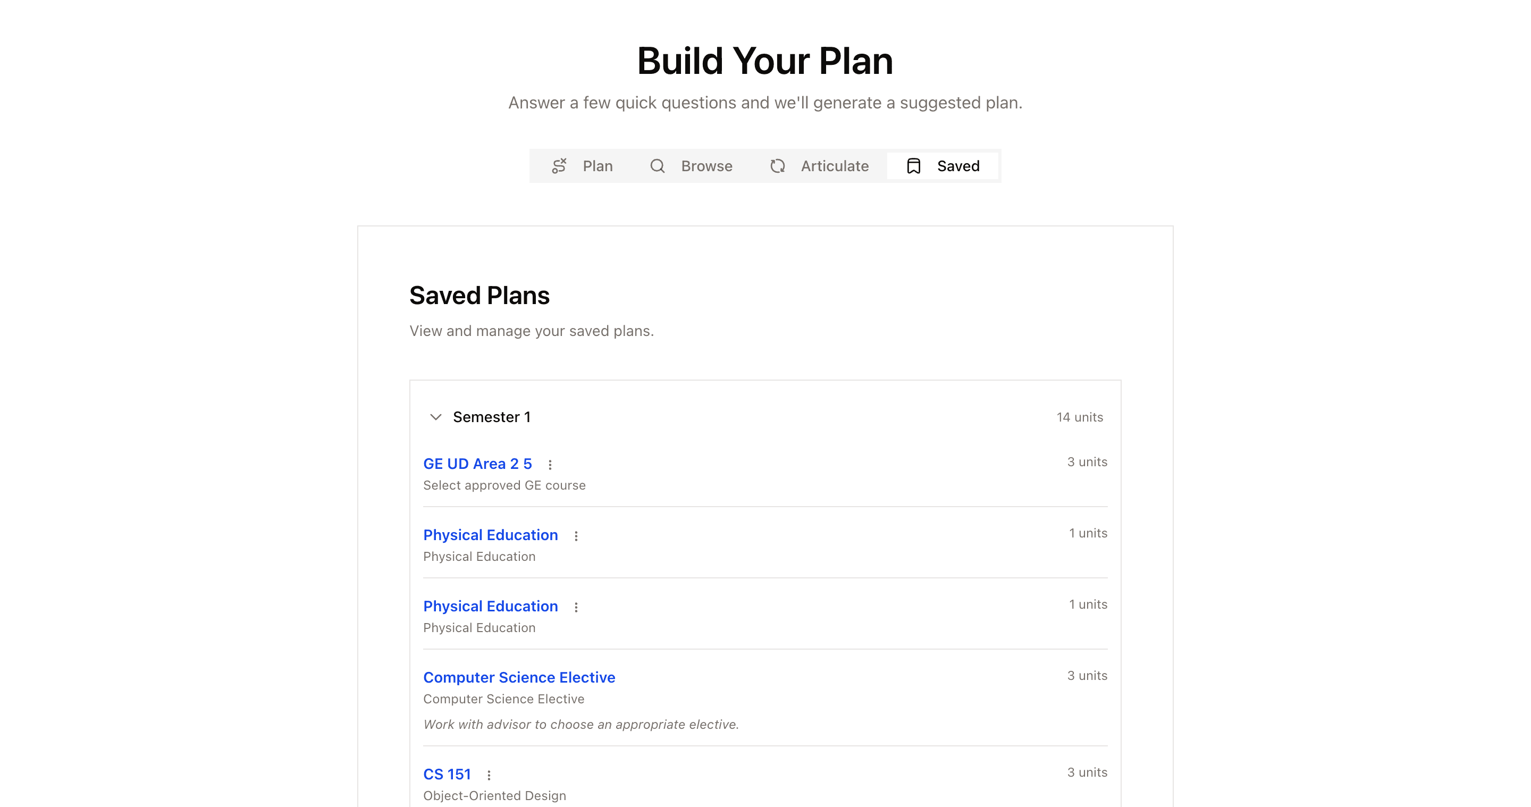The image size is (1531, 807).
Task: Open the second Physical Education course link
Action: pos(490,606)
